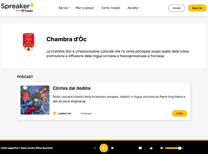Open the Còntes dal dedins podcast title
This screenshot has height=154, width=208.
point(71,88)
